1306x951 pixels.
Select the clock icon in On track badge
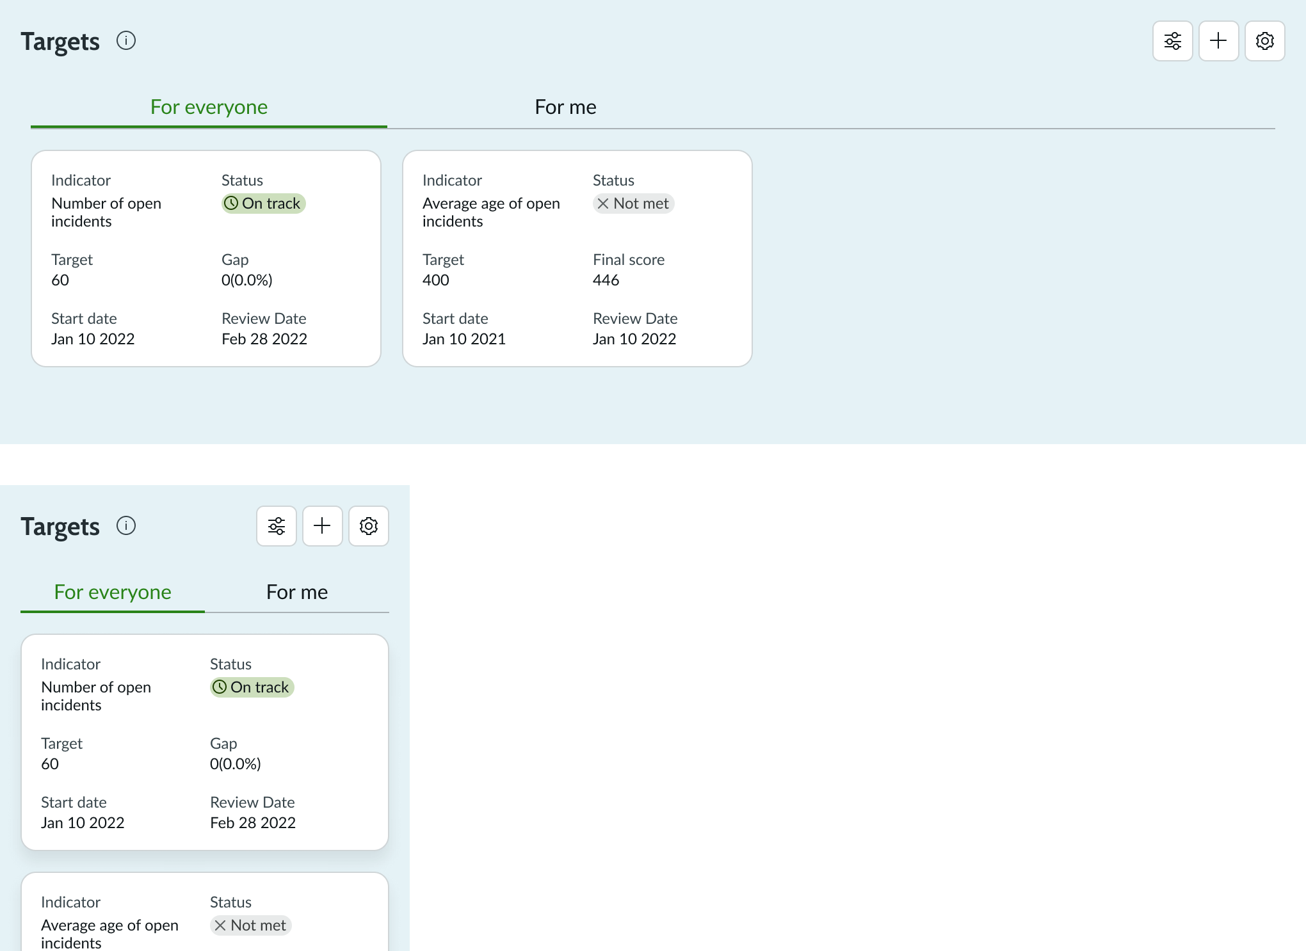pyautogui.click(x=232, y=204)
